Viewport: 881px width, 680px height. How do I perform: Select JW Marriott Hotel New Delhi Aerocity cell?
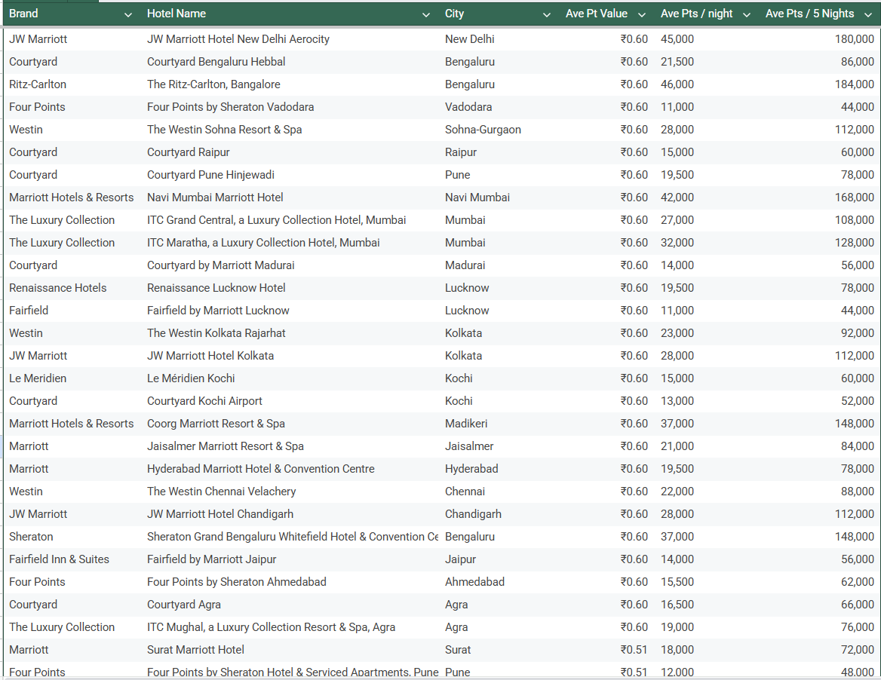[290, 39]
